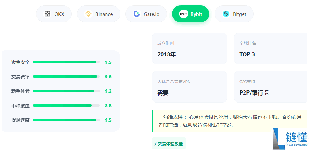This screenshot has width=309, height=150.
Task: Click the 需要 VPN value text
Action: pyautogui.click(x=163, y=93)
